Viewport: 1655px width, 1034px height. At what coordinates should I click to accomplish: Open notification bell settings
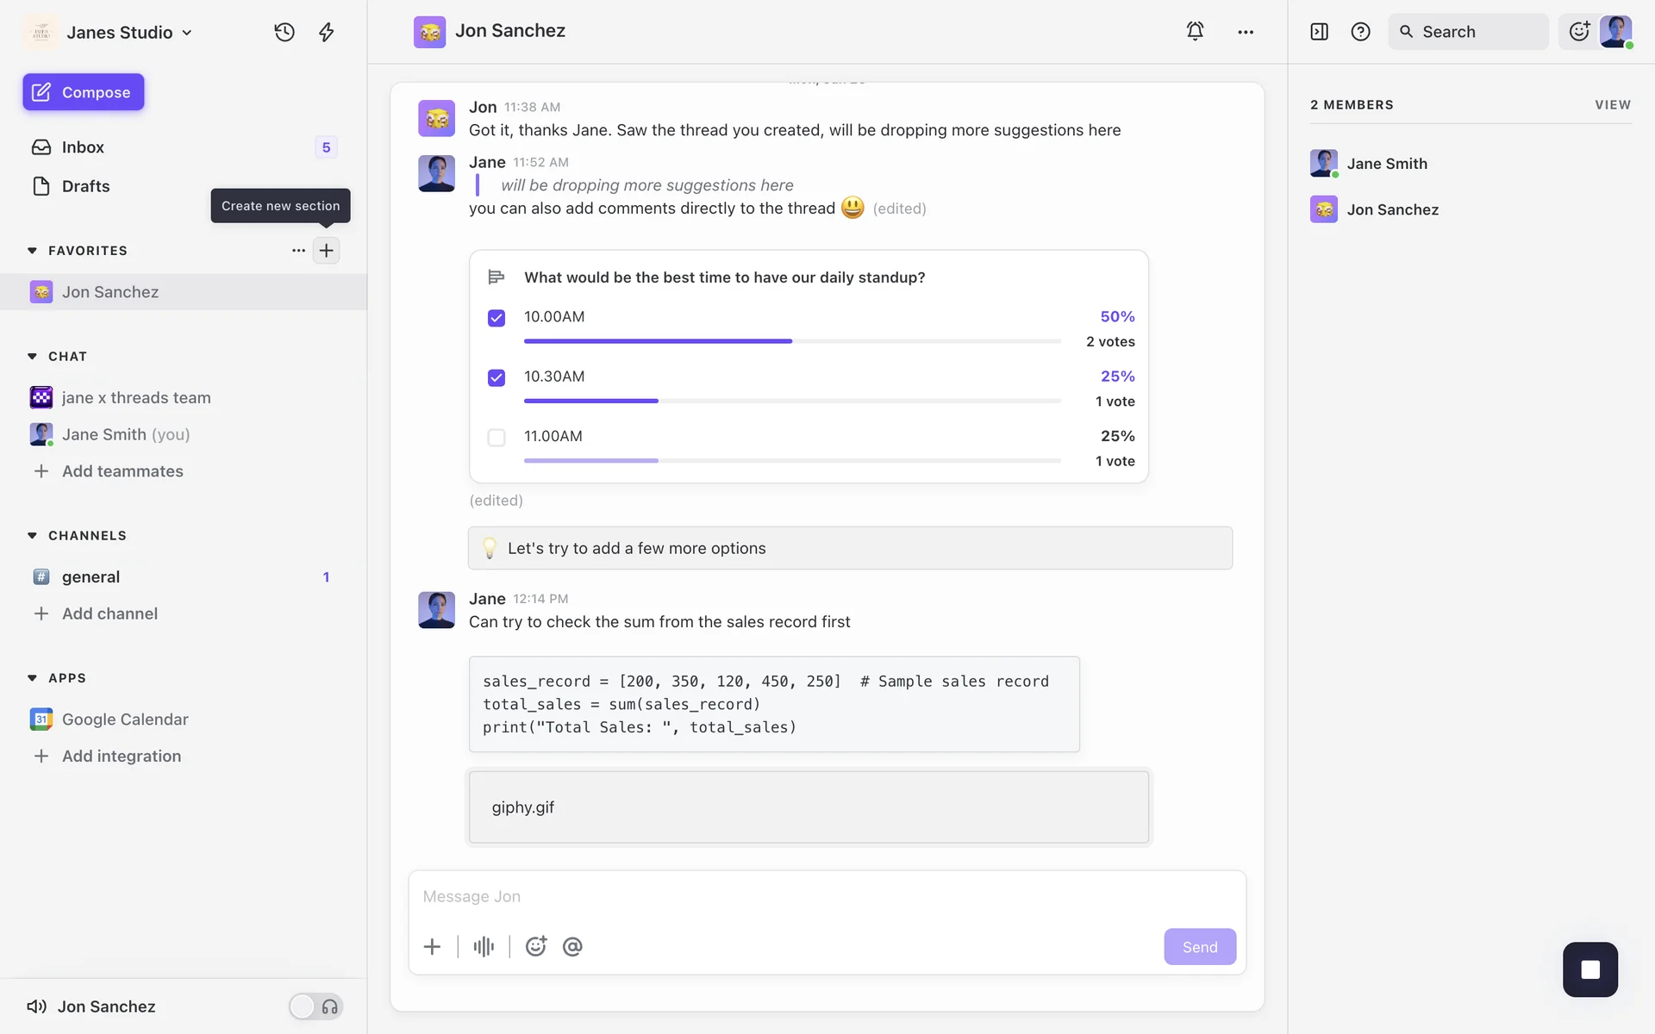click(1195, 31)
